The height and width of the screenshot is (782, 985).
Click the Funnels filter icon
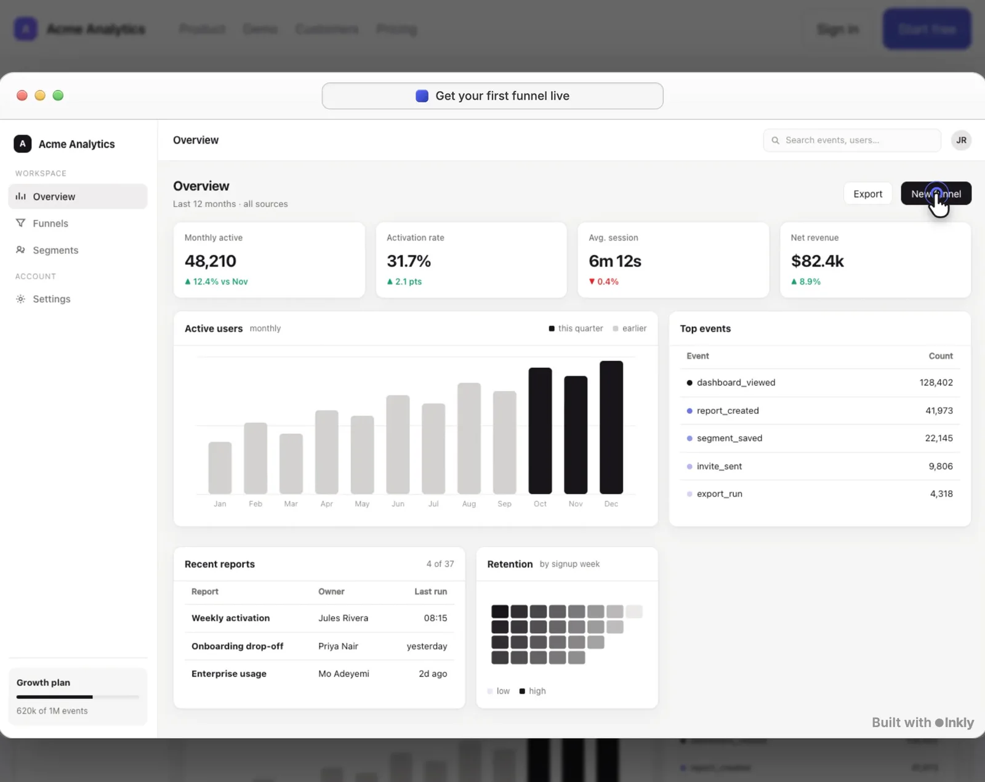pos(21,223)
